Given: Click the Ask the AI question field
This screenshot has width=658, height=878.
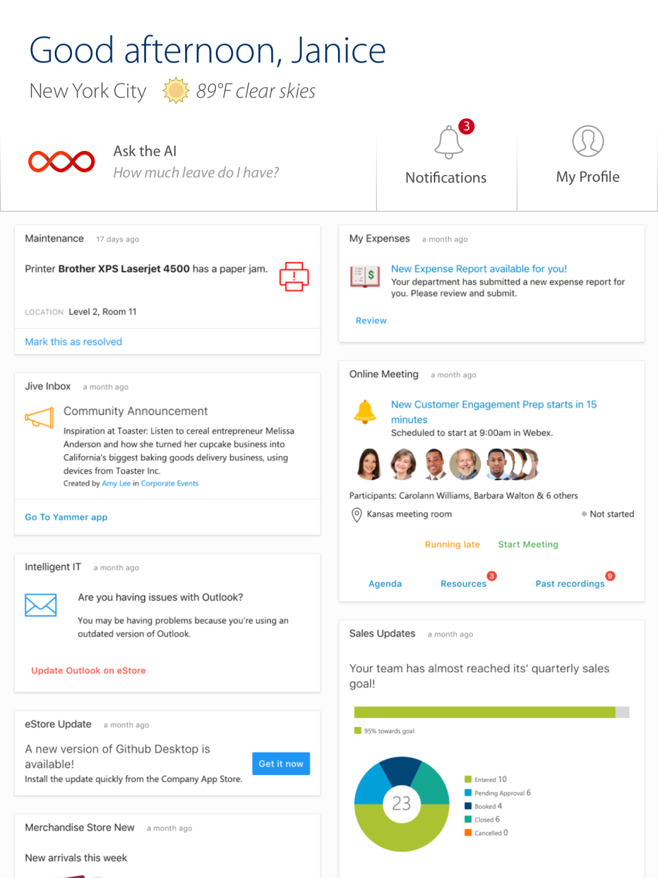Looking at the screenshot, I should [196, 172].
